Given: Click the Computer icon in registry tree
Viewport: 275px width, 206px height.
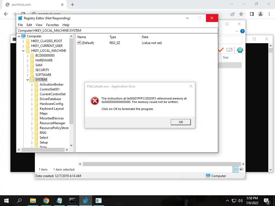Looking at the screenshot, I should 23,36.
